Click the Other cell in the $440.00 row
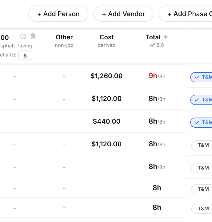212x222 pixels. click(x=64, y=122)
